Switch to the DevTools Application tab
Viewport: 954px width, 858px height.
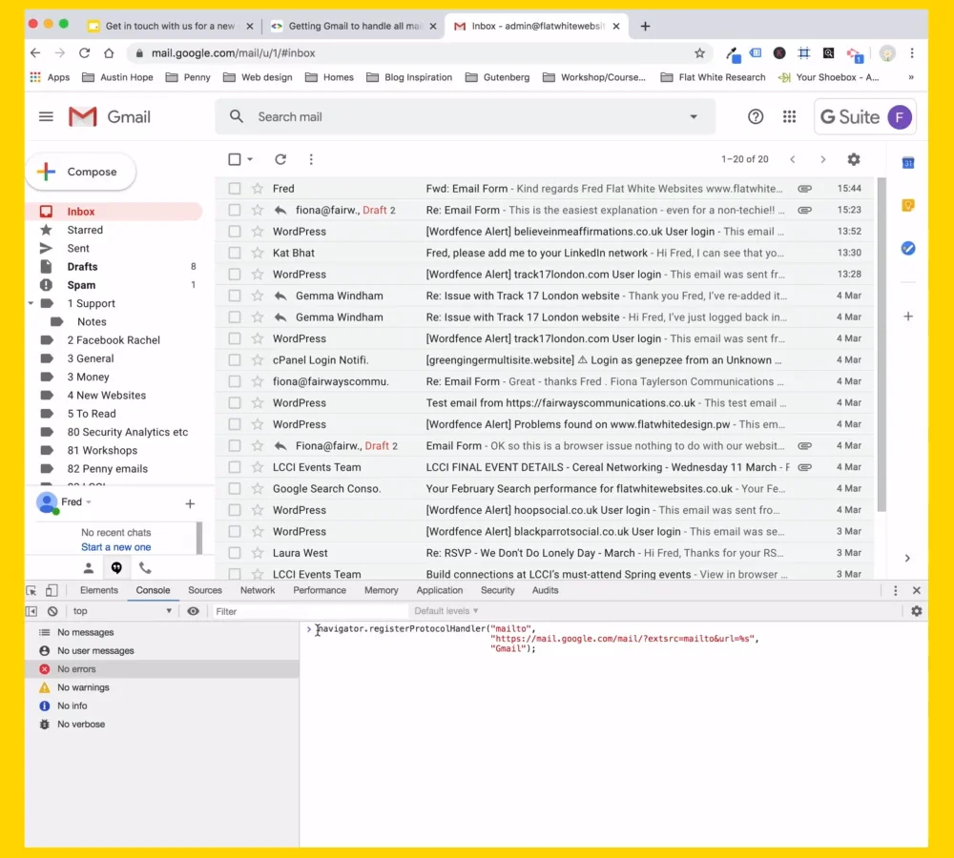[439, 590]
